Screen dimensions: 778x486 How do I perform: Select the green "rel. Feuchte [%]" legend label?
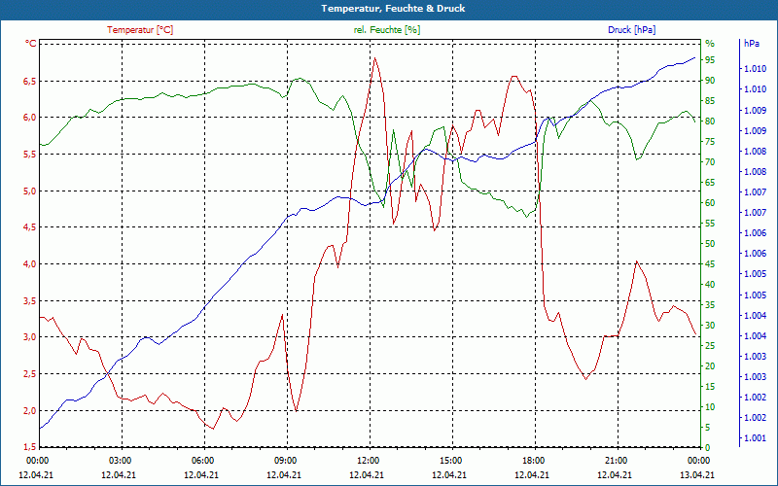point(387,30)
